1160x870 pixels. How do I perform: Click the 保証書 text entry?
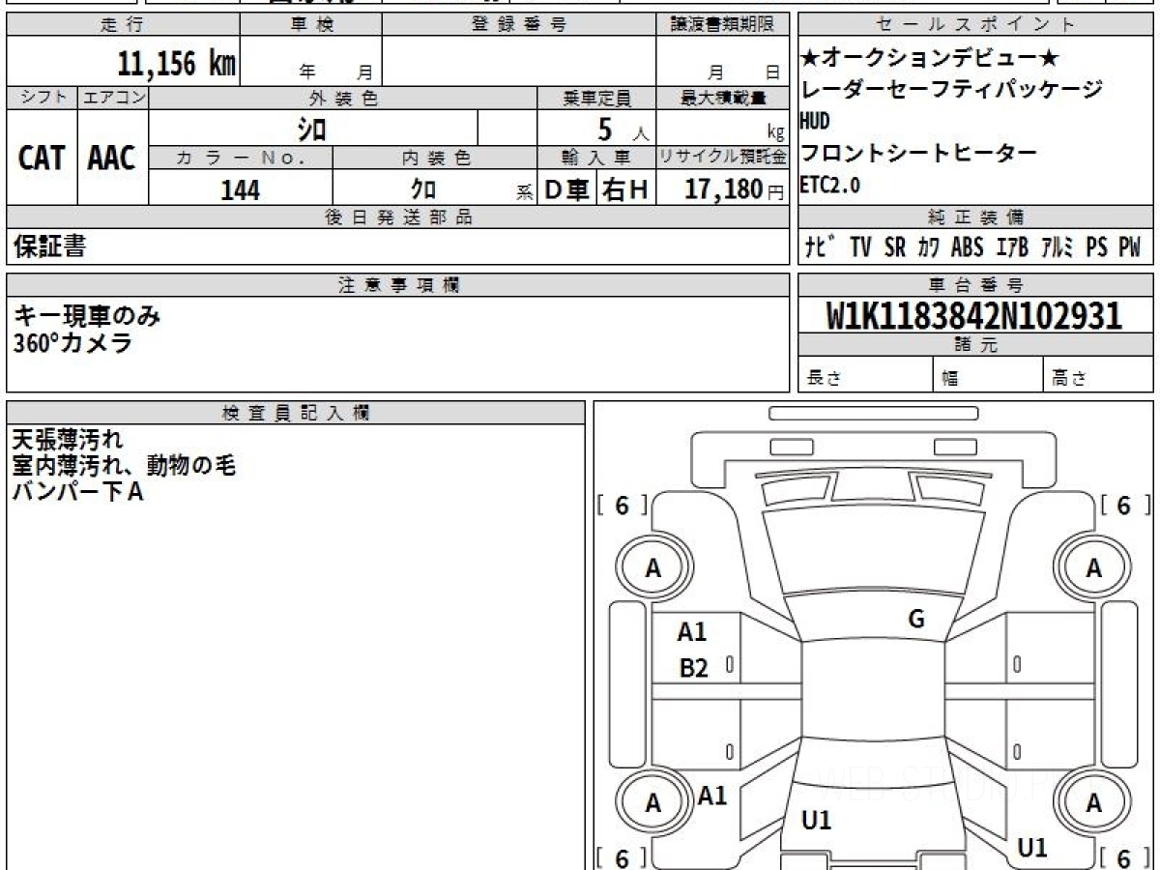[50, 247]
